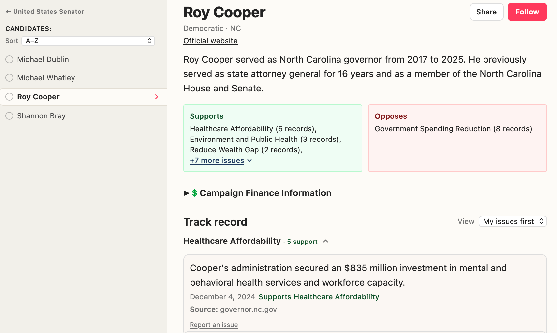Click the Opposes box heading
Image resolution: width=557 pixels, height=333 pixels.
[391, 116]
